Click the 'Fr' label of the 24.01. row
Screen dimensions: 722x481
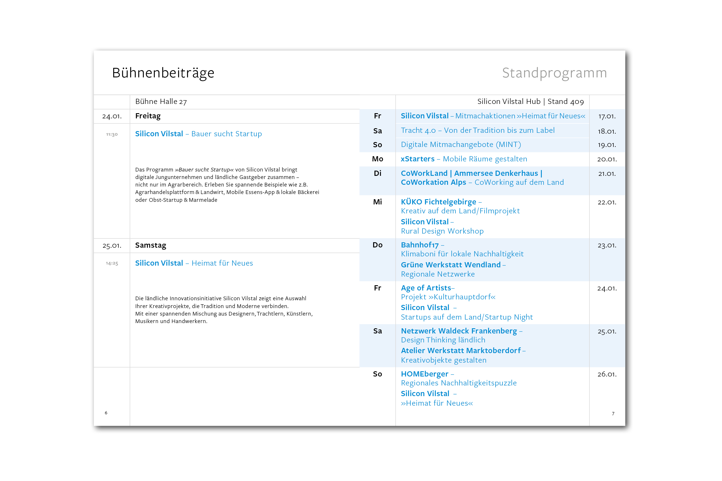point(377,288)
